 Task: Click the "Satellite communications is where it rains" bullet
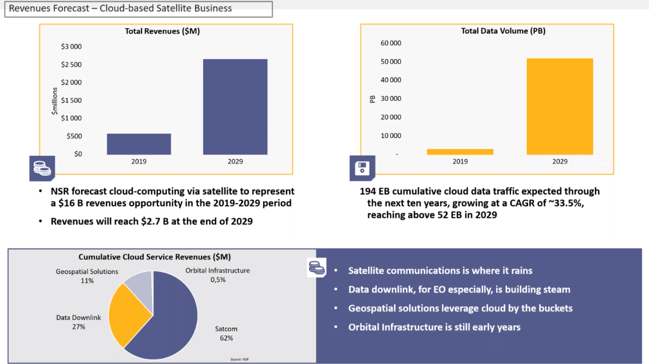coord(440,271)
